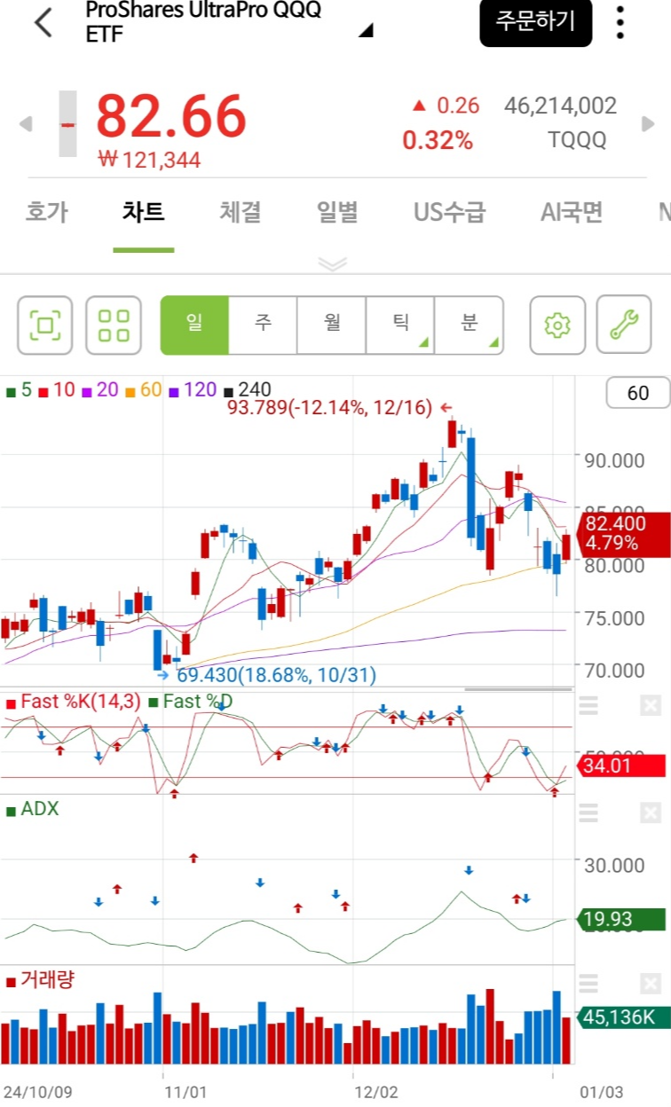Tap the 82.400 current price tag
Screen dimensions: 671x1107
coord(624,534)
